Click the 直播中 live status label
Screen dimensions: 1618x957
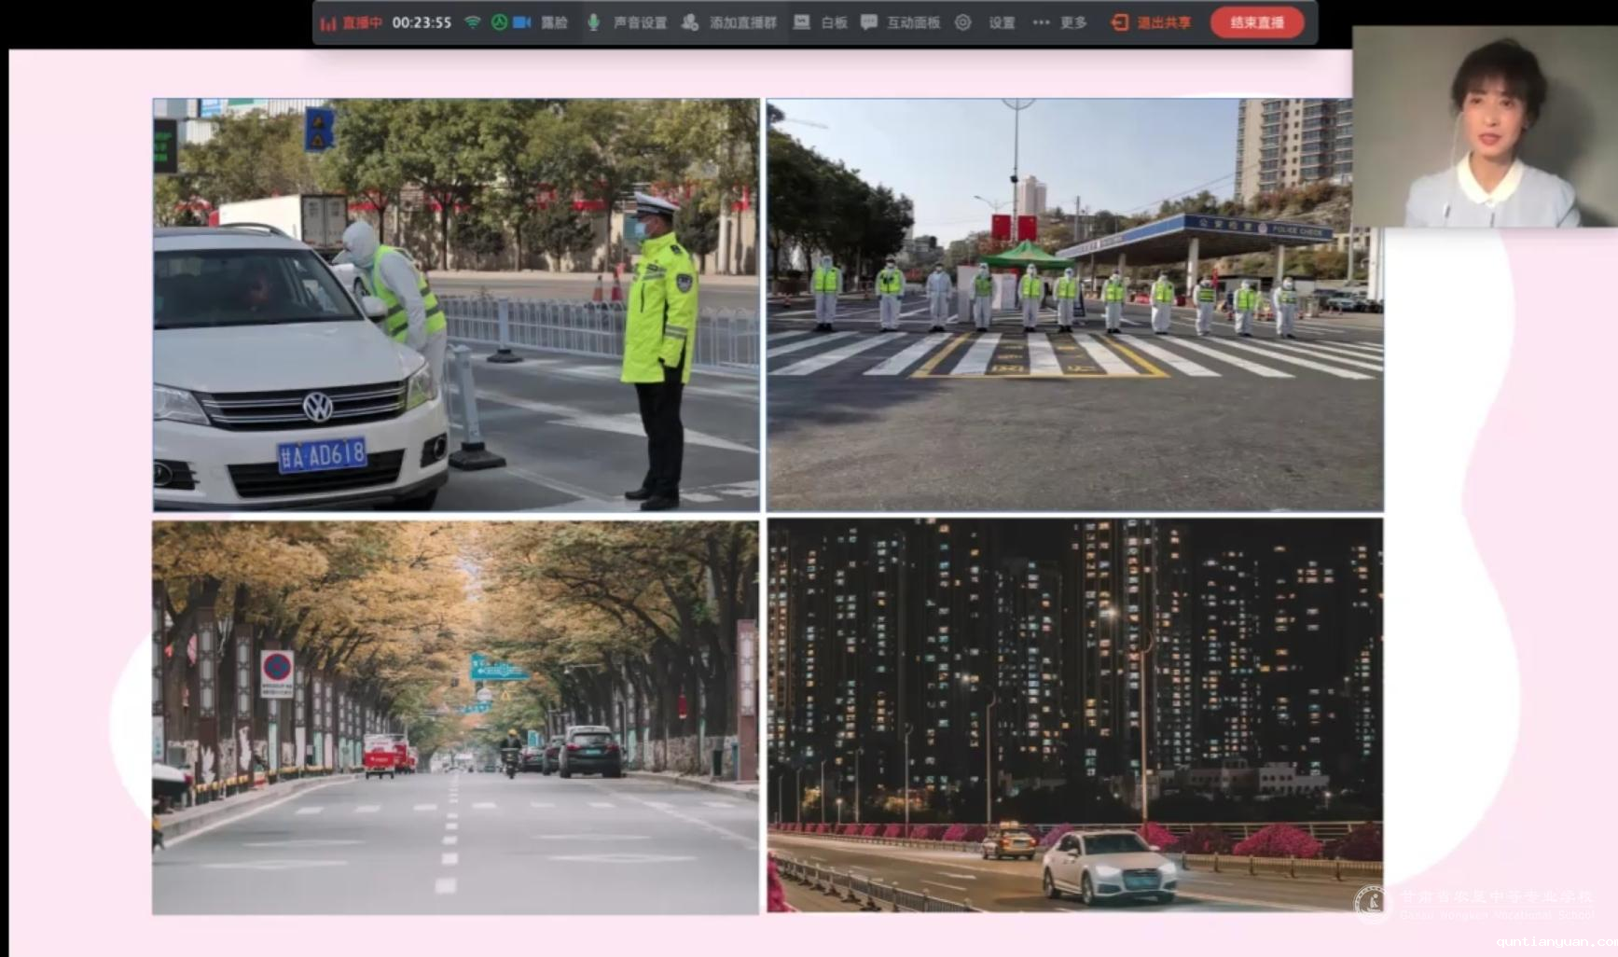tap(362, 22)
